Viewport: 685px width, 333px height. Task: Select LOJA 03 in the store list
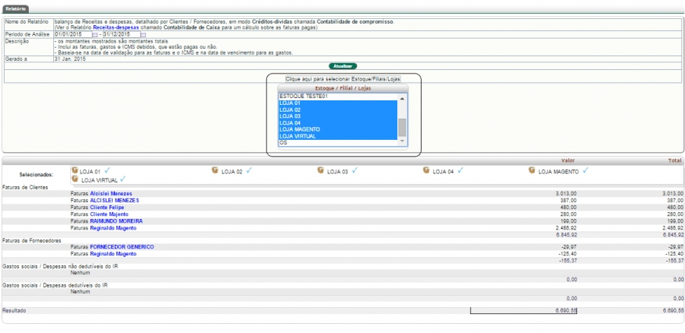click(338, 116)
